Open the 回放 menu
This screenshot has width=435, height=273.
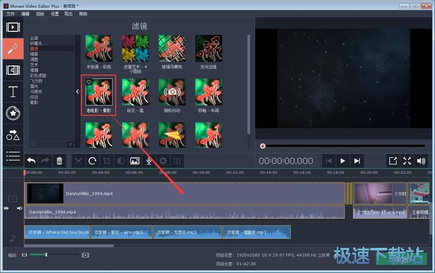pyautogui.click(x=40, y=13)
